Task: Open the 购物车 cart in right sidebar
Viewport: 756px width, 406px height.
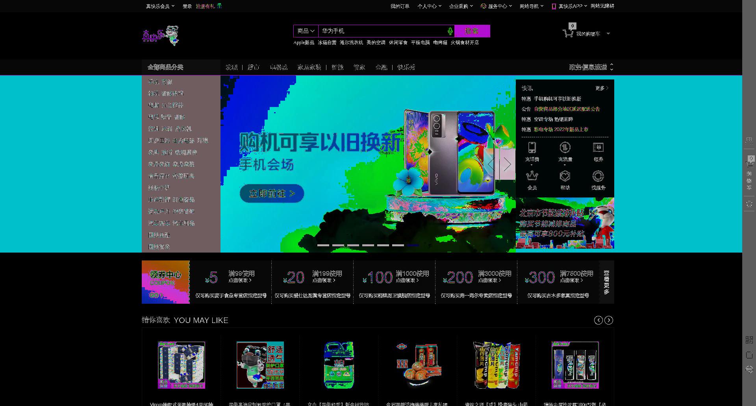Action: pyautogui.click(x=749, y=173)
